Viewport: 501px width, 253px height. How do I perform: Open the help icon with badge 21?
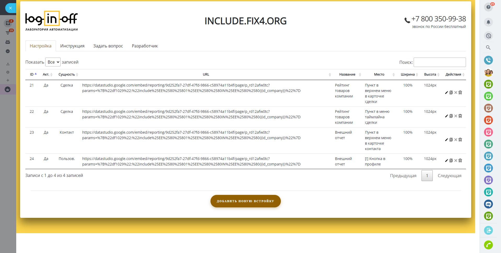click(488, 7)
